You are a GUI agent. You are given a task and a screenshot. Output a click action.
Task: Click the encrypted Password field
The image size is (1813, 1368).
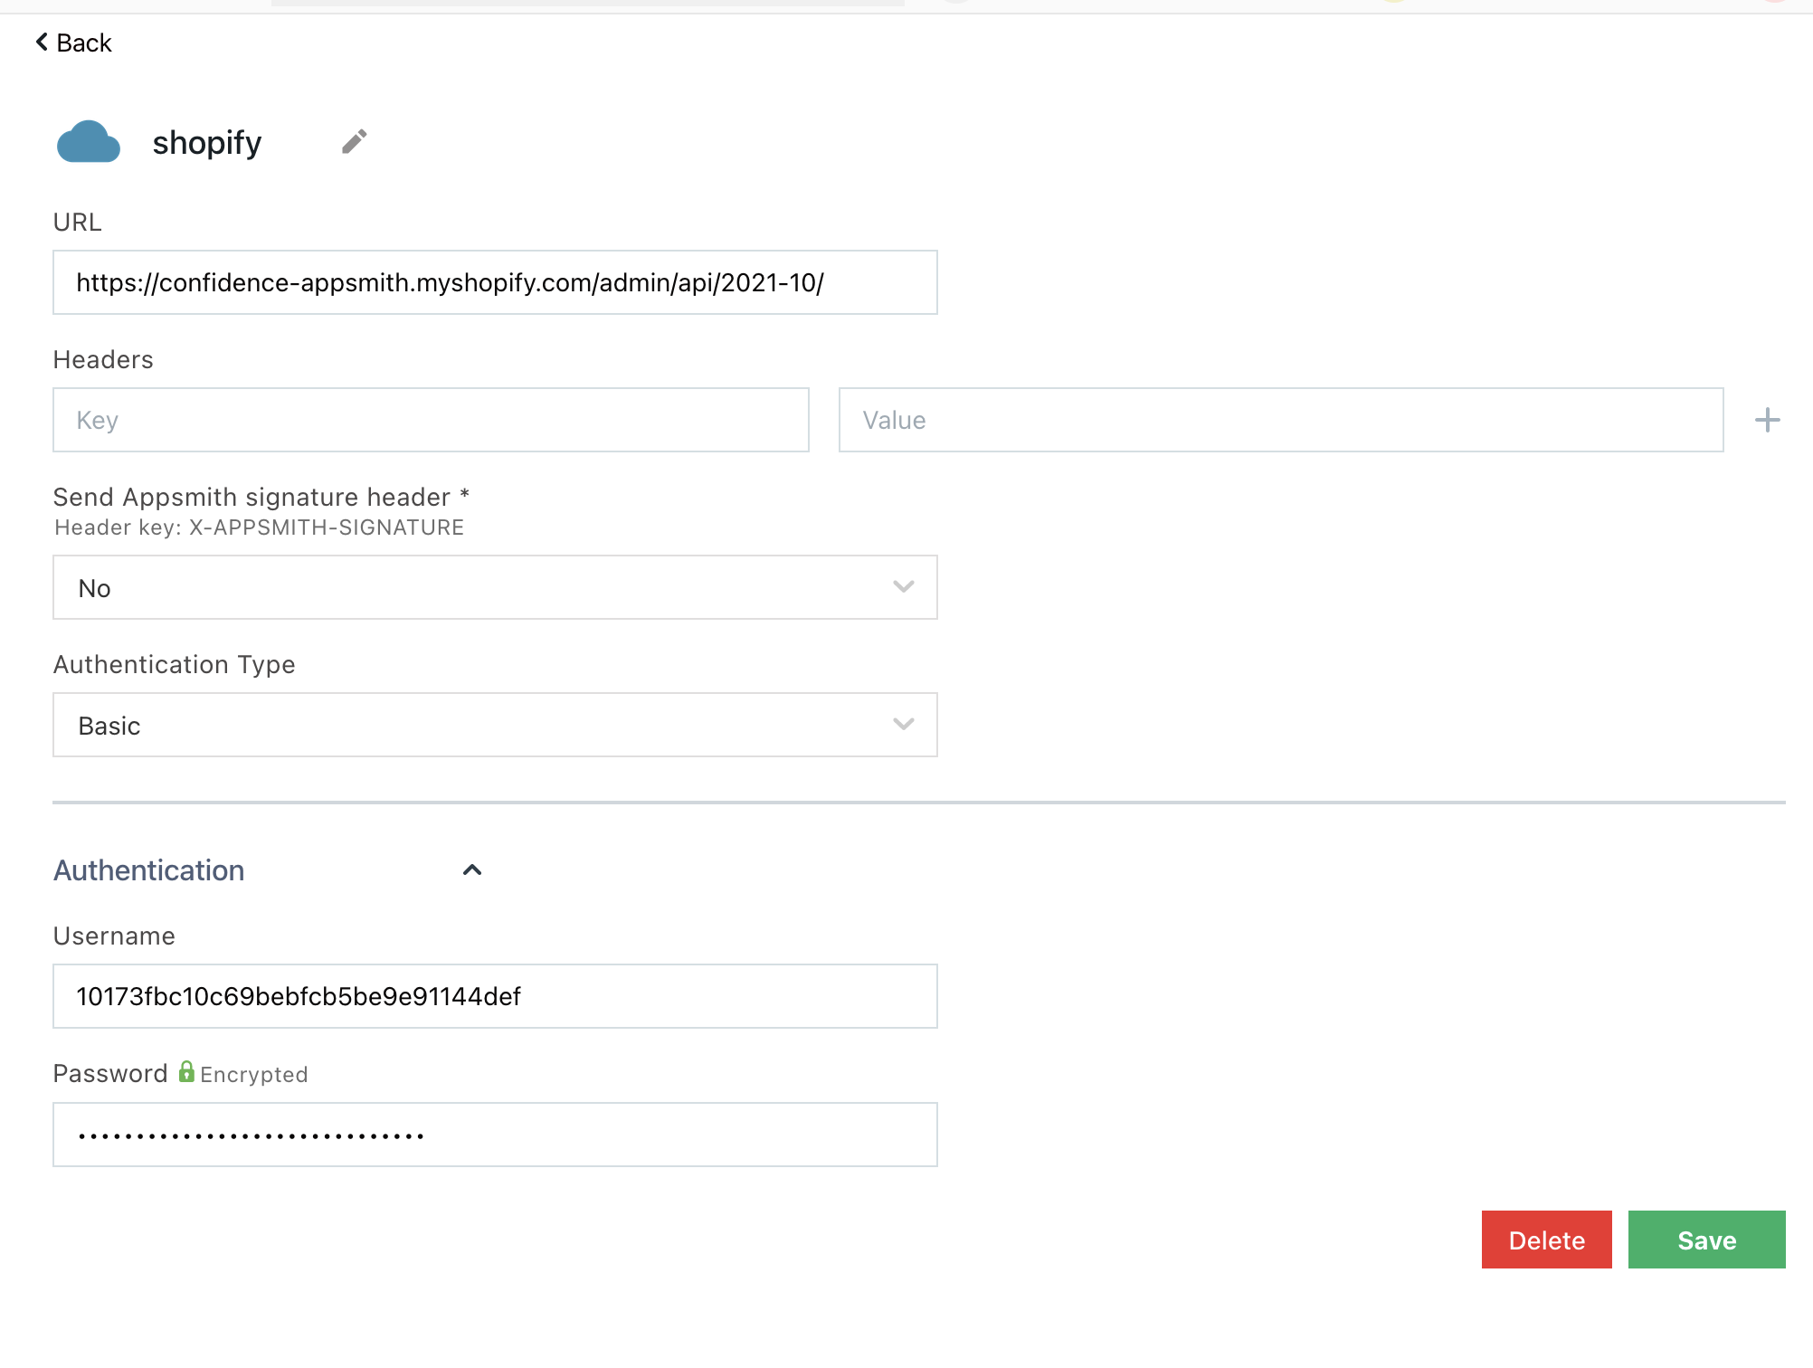495,1134
